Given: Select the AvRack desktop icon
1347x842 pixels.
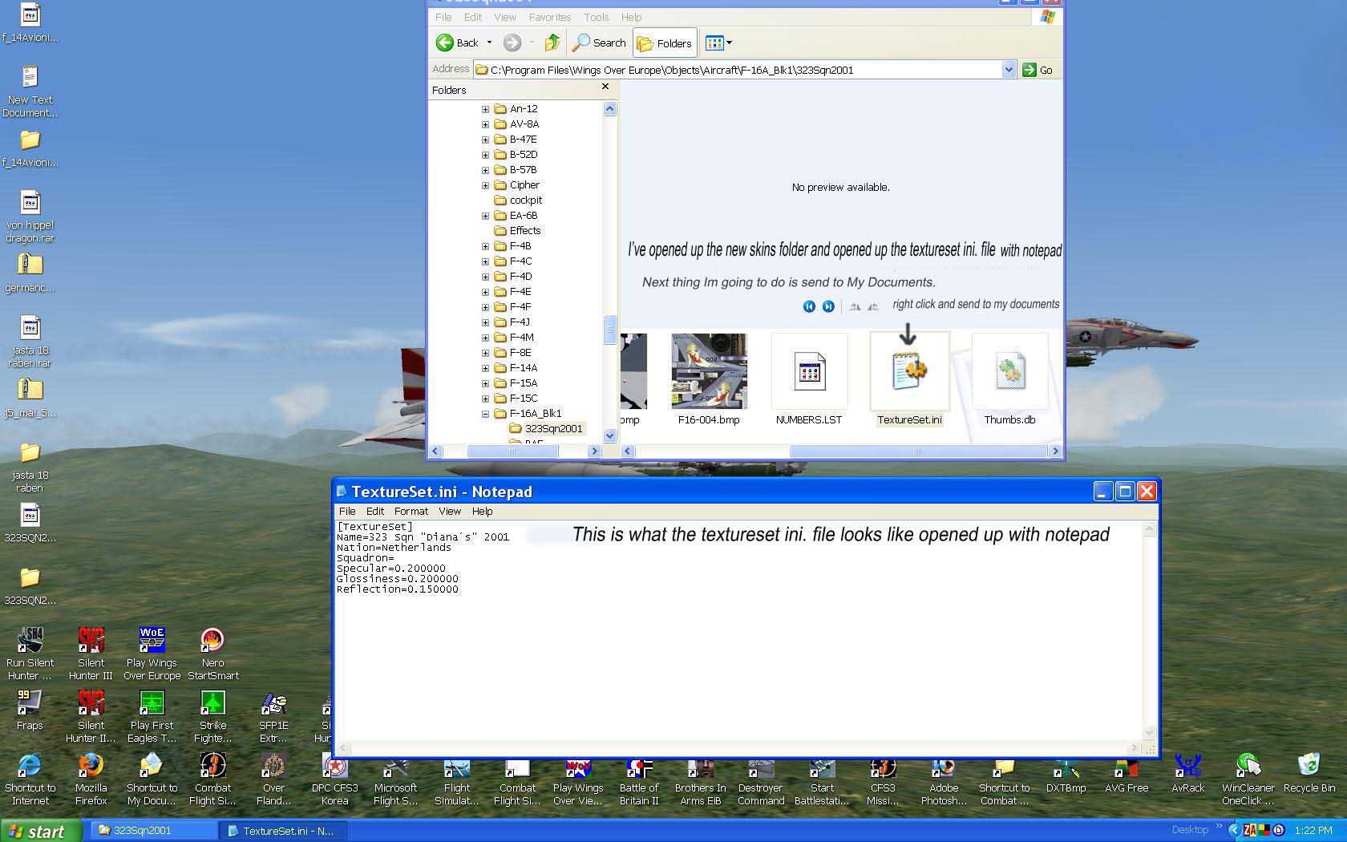Looking at the screenshot, I should pos(1187,773).
